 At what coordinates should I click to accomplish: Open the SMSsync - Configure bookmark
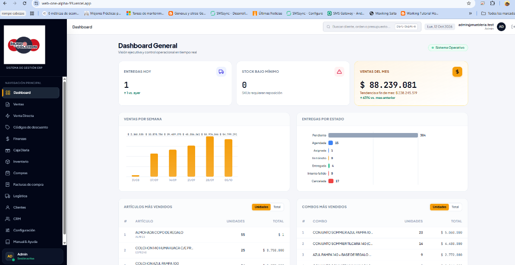coord(304,14)
